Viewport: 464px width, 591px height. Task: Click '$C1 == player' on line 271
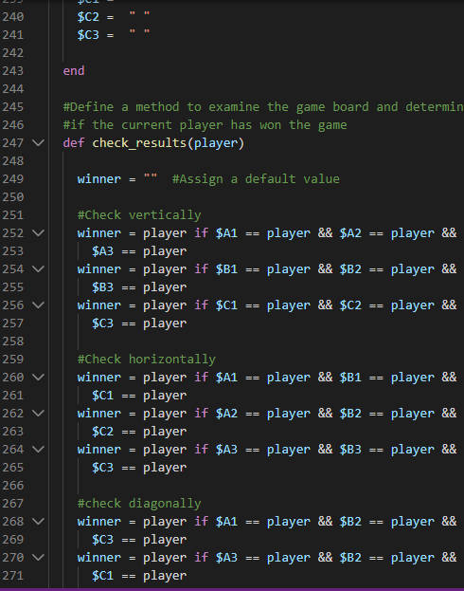[139, 575]
